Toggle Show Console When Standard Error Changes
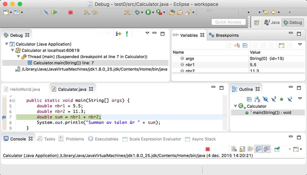The width and height of the screenshot is (307, 175). tap(267, 149)
